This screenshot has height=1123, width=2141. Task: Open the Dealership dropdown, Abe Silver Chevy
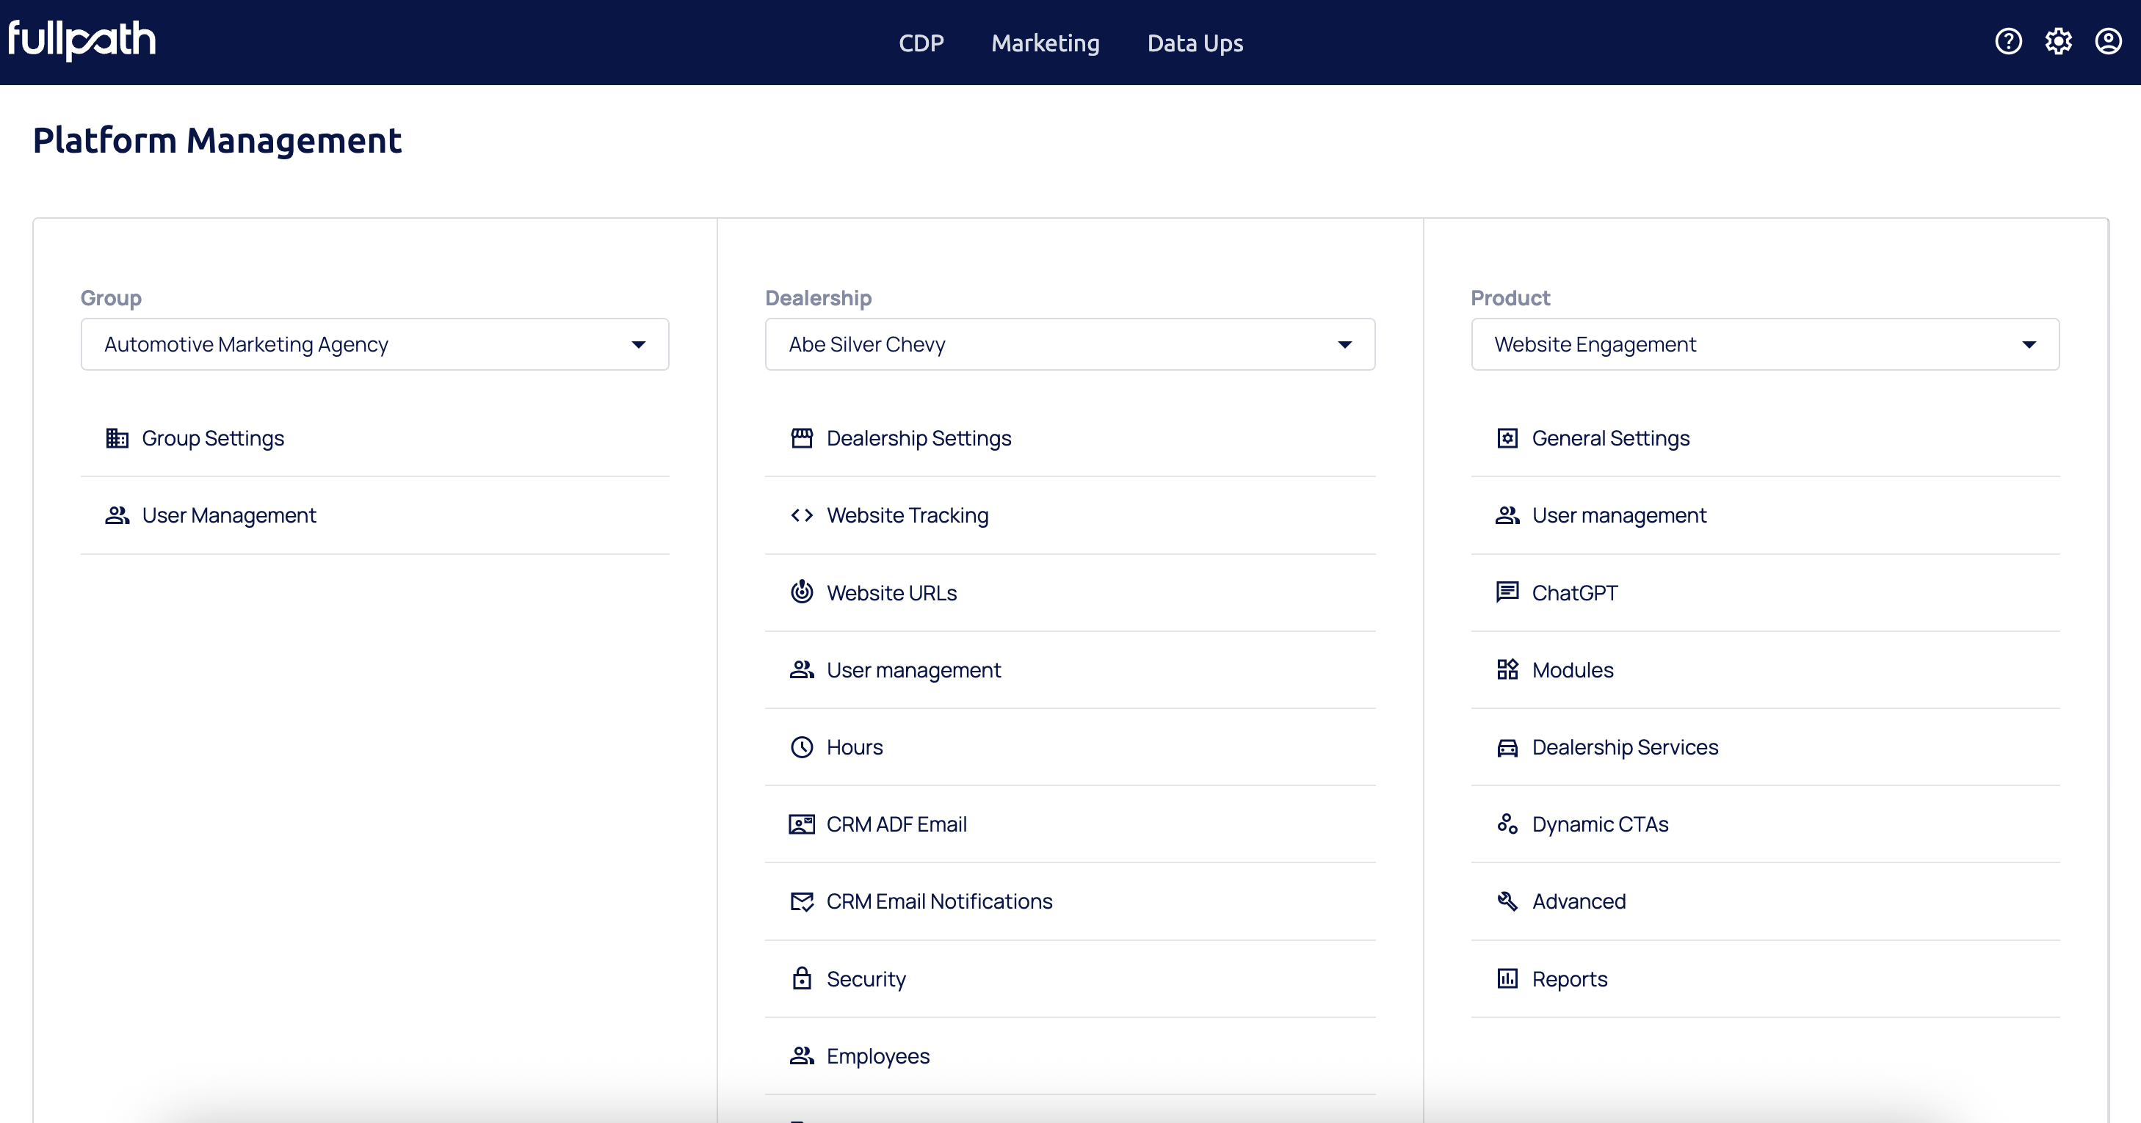[x=1069, y=344]
